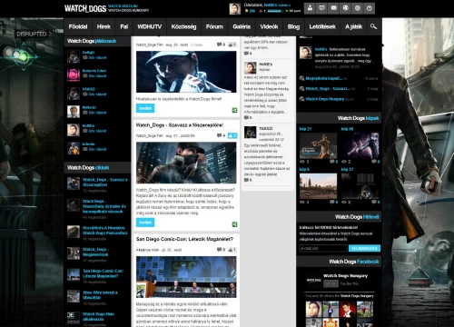Open the Szavazz a főszereplőre article image
This screenshot has height=327, width=454.
186,163
